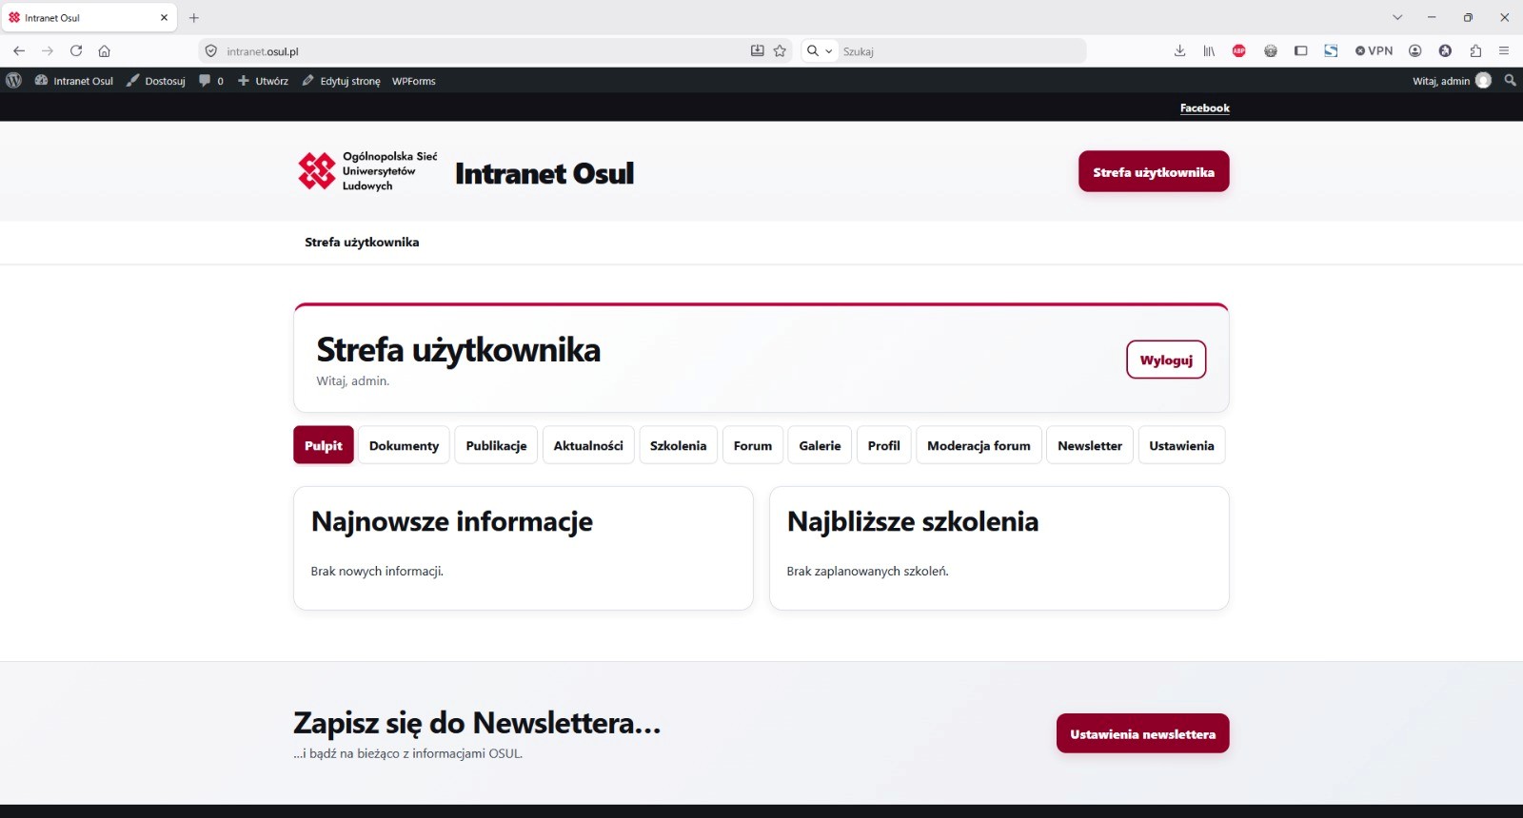Screen dimensions: 1523x818
Task: Open the Moderacja forum tab
Action: pyautogui.click(x=979, y=445)
